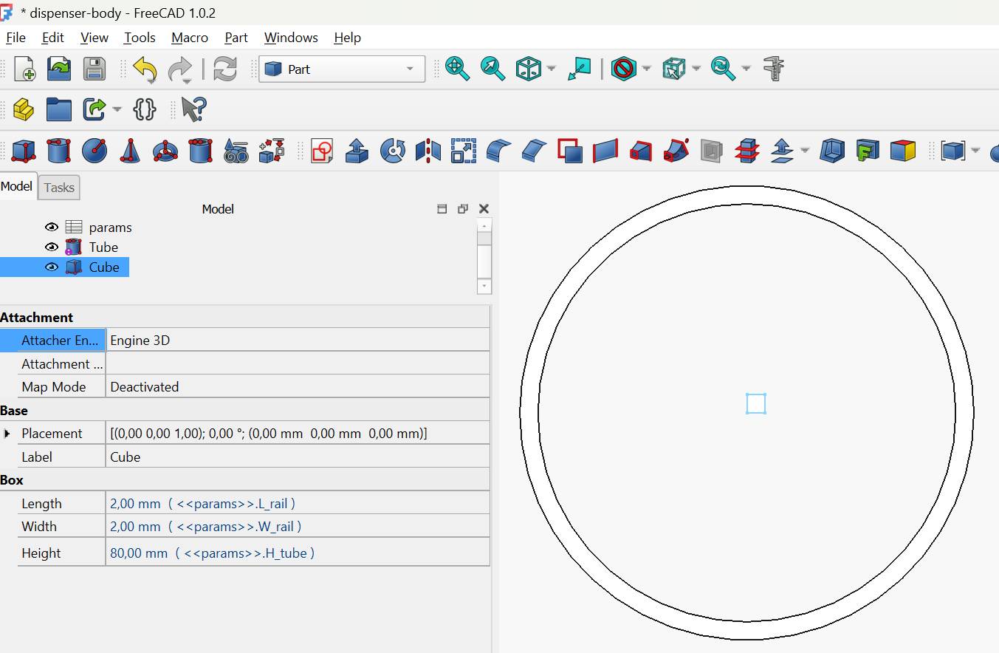Open the Windows menu
Image resolution: width=999 pixels, height=653 pixels.
point(291,38)
